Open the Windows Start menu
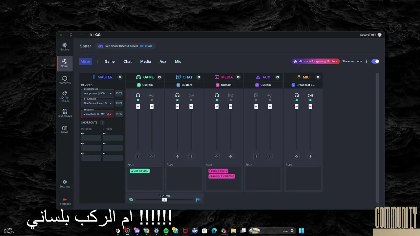420x236 pixels. [302, 231]
